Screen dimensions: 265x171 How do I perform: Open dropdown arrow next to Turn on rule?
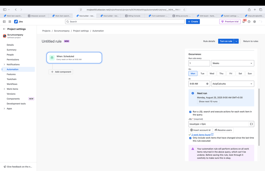pyautogui.click(x=236, y=41)
